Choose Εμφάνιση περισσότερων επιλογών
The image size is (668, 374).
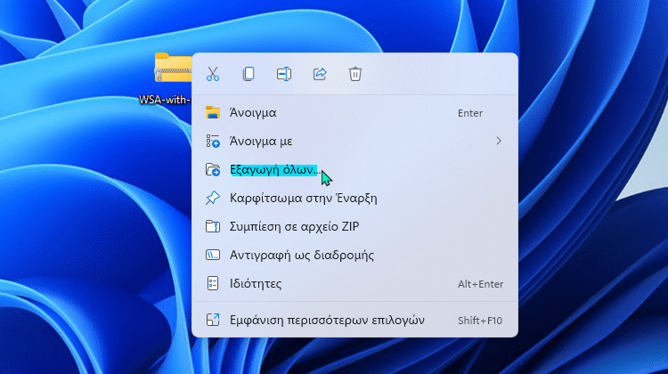(x=354, y=320)
